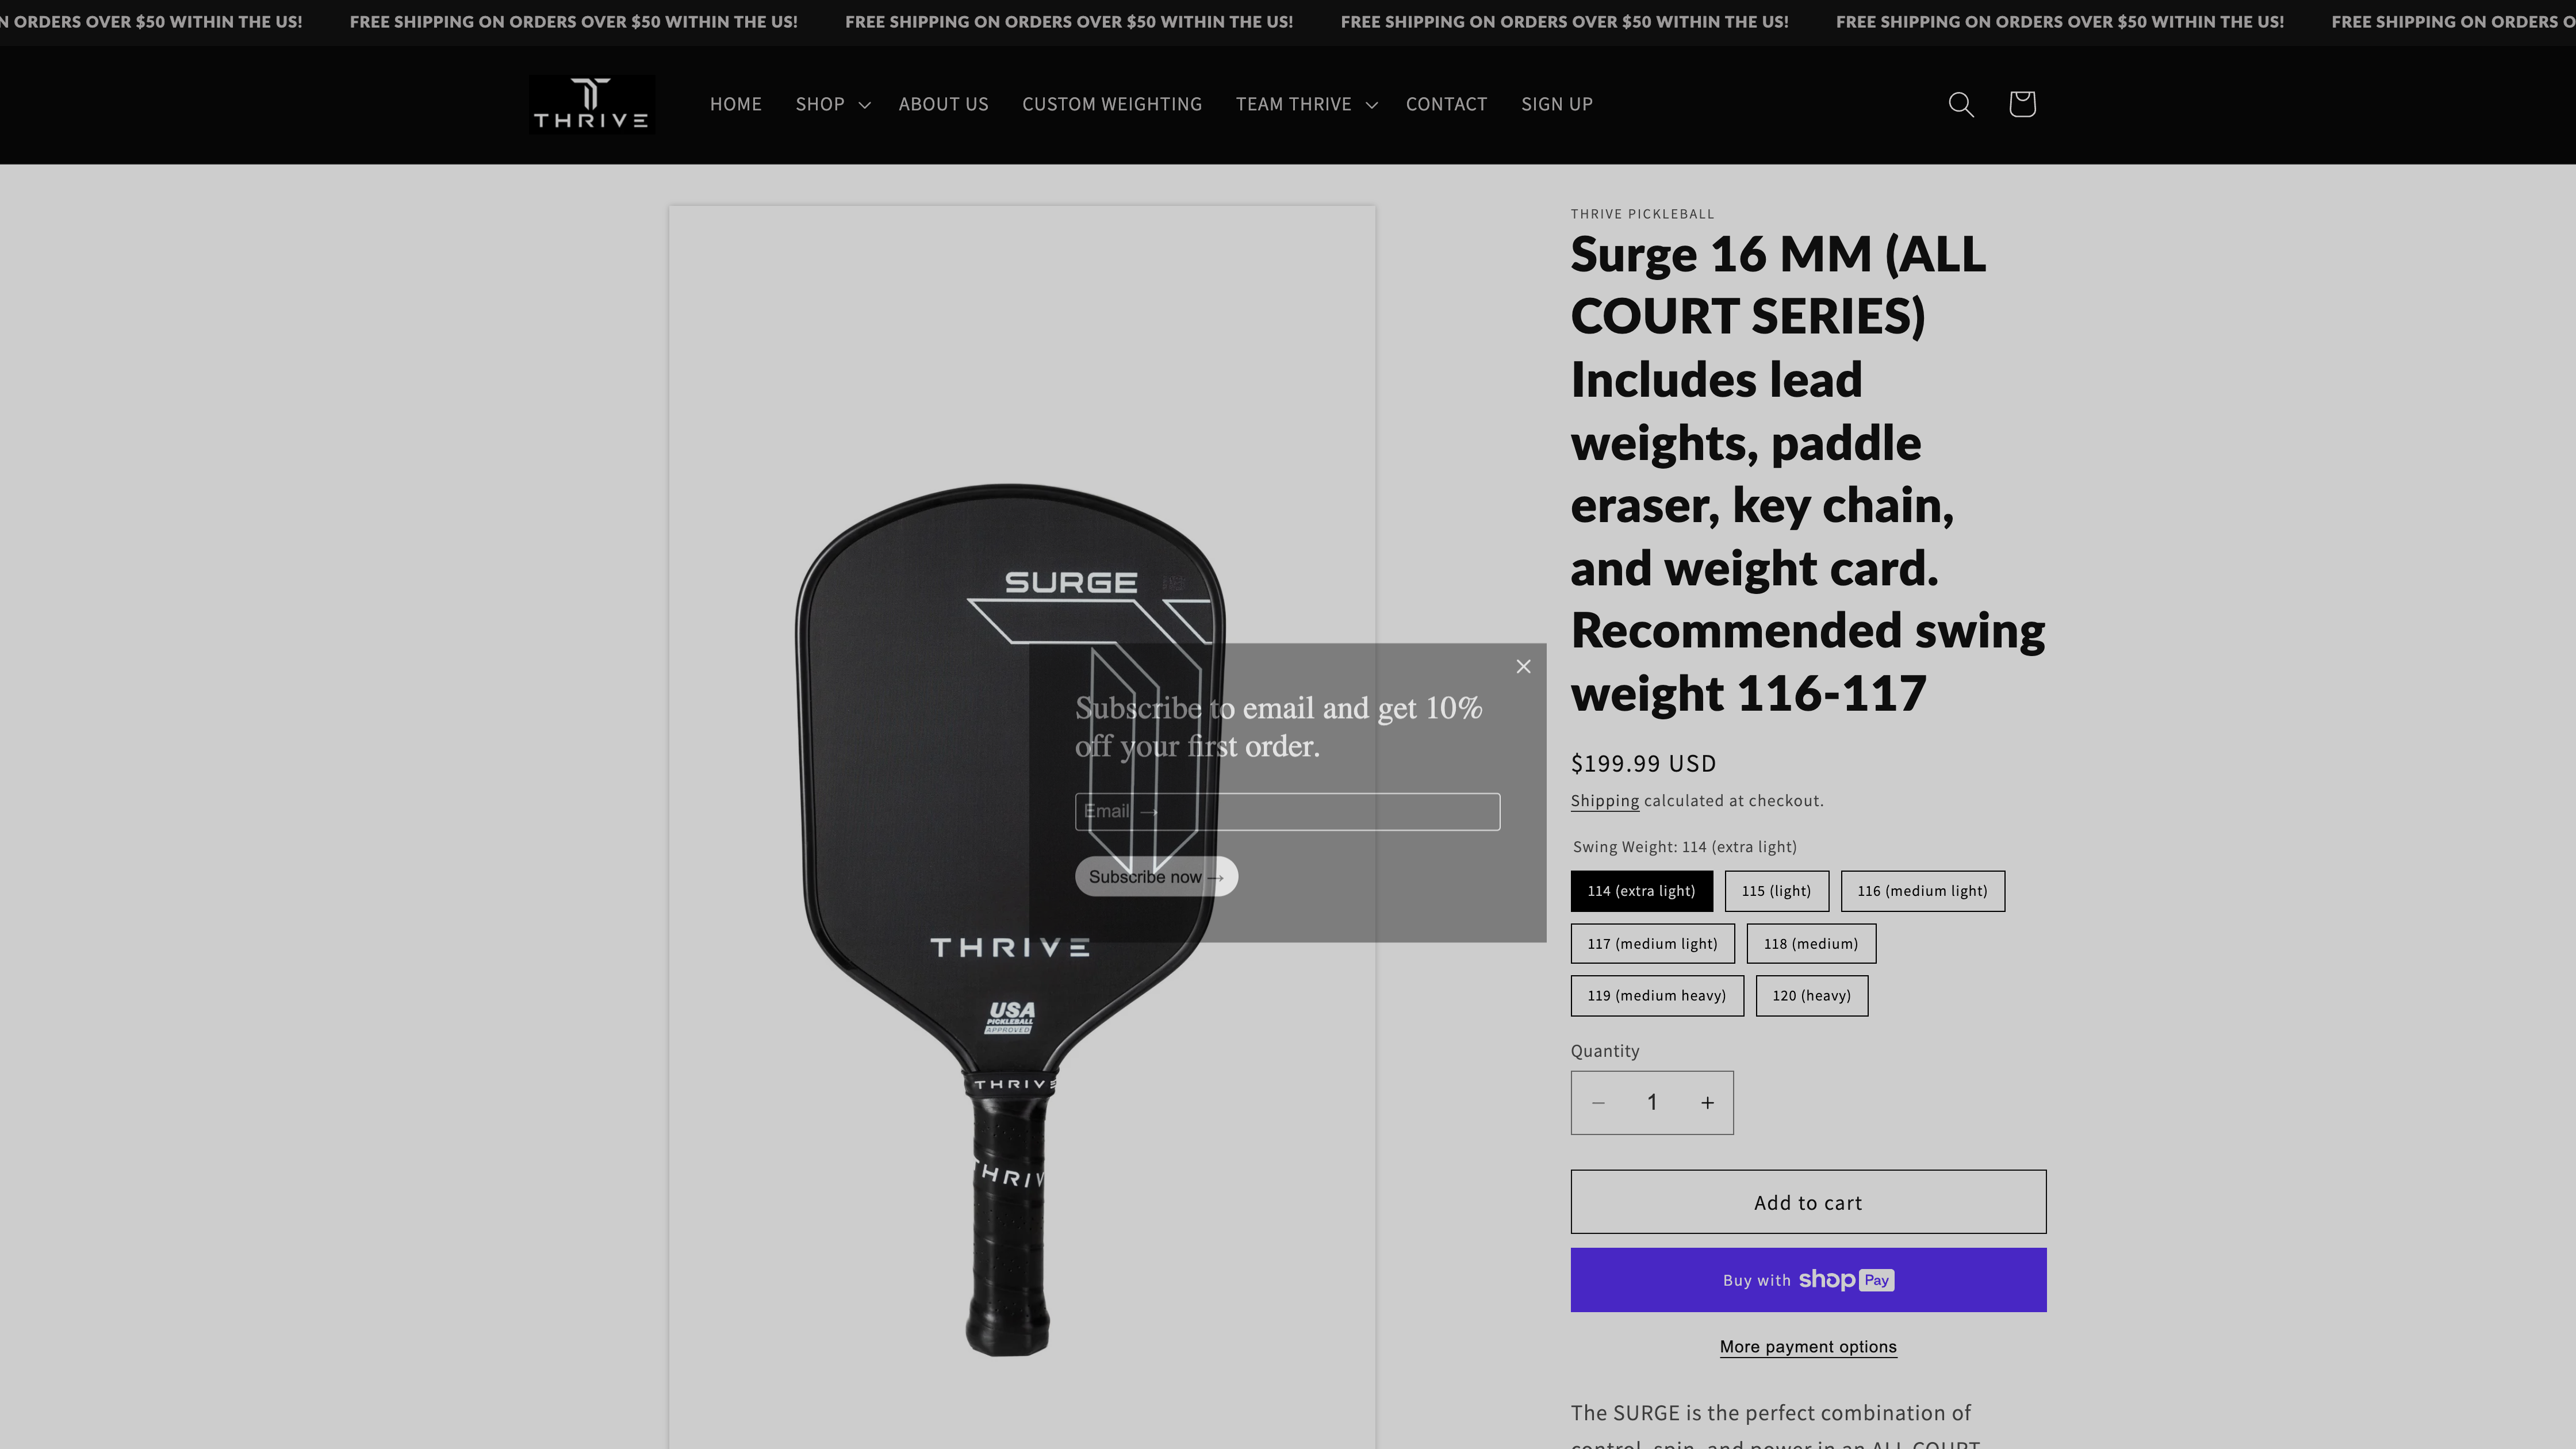The image size is (2576, 1449).
Task: Click More payment options
Action: coord(1807,1347)
